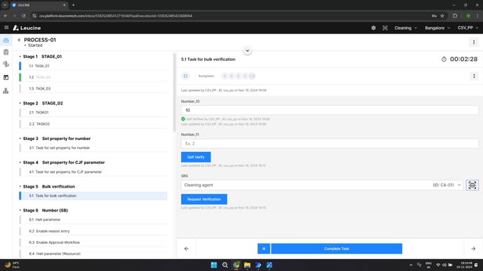Collapse Stage 1 STAGE_01

pos(20,57)
